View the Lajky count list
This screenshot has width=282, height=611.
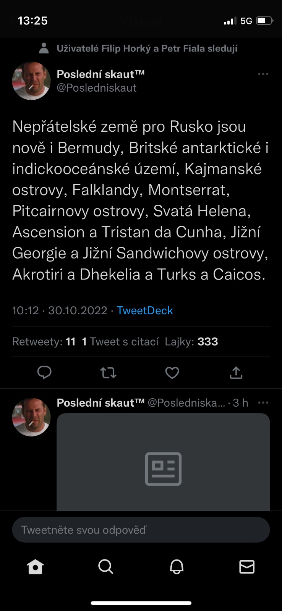pyautogui.click(x=191, y=341)
